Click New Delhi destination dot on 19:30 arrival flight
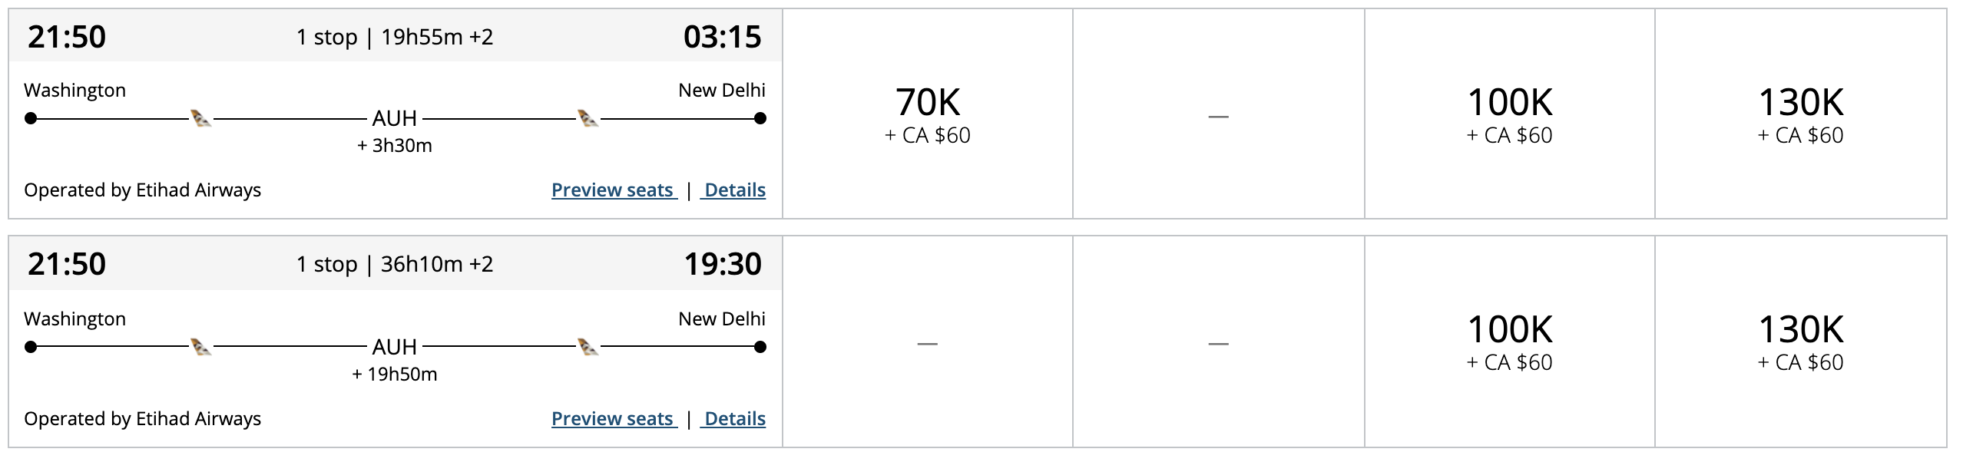Screen dimensions: 1963x462 click(760, 347)
